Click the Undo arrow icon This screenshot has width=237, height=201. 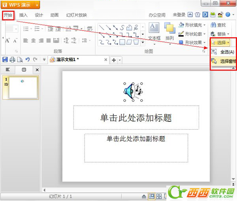tap(27, 60)
